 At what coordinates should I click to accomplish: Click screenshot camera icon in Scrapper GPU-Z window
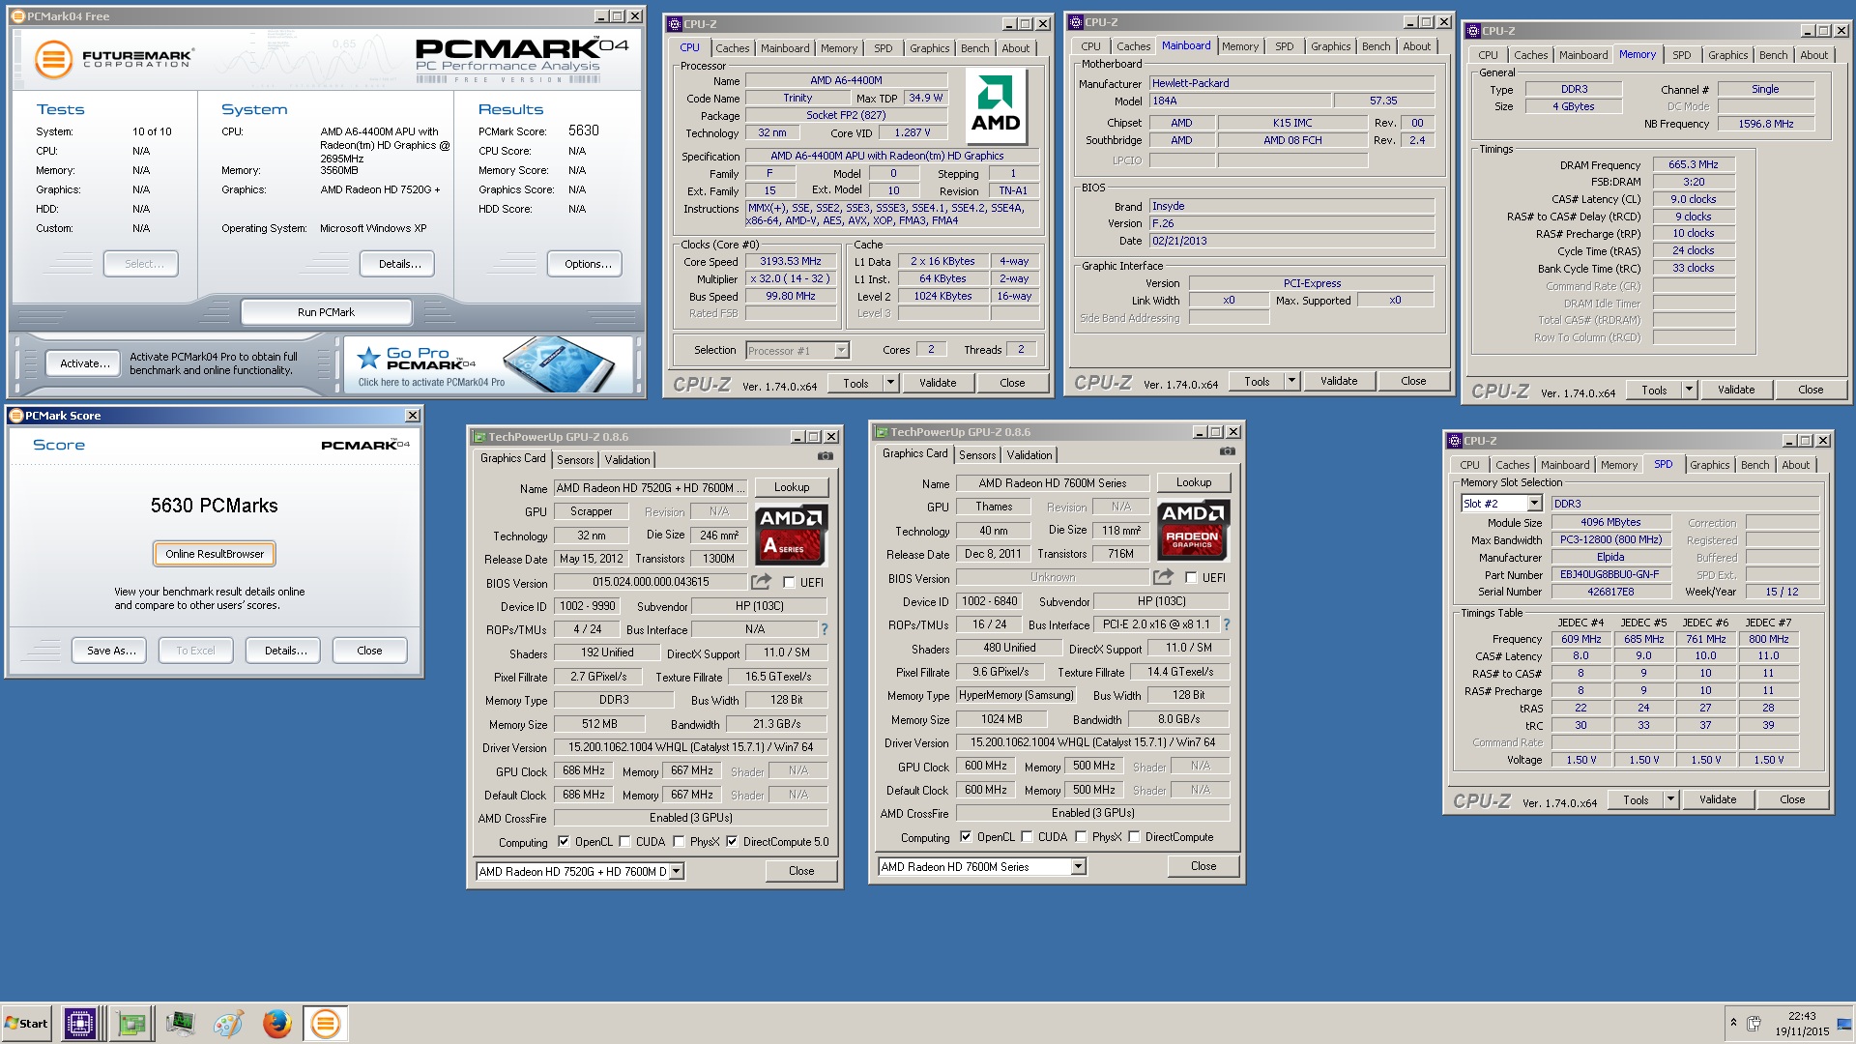coord(825,456)
